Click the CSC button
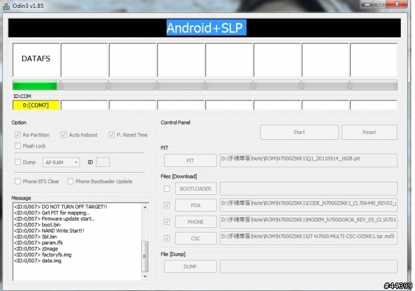The image size is (415, 291). tap(196, 238)
